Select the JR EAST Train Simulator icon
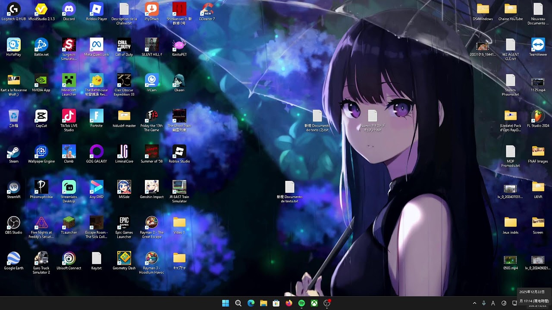This screenshot has height=310, width=552. click(x=179, y=192)
